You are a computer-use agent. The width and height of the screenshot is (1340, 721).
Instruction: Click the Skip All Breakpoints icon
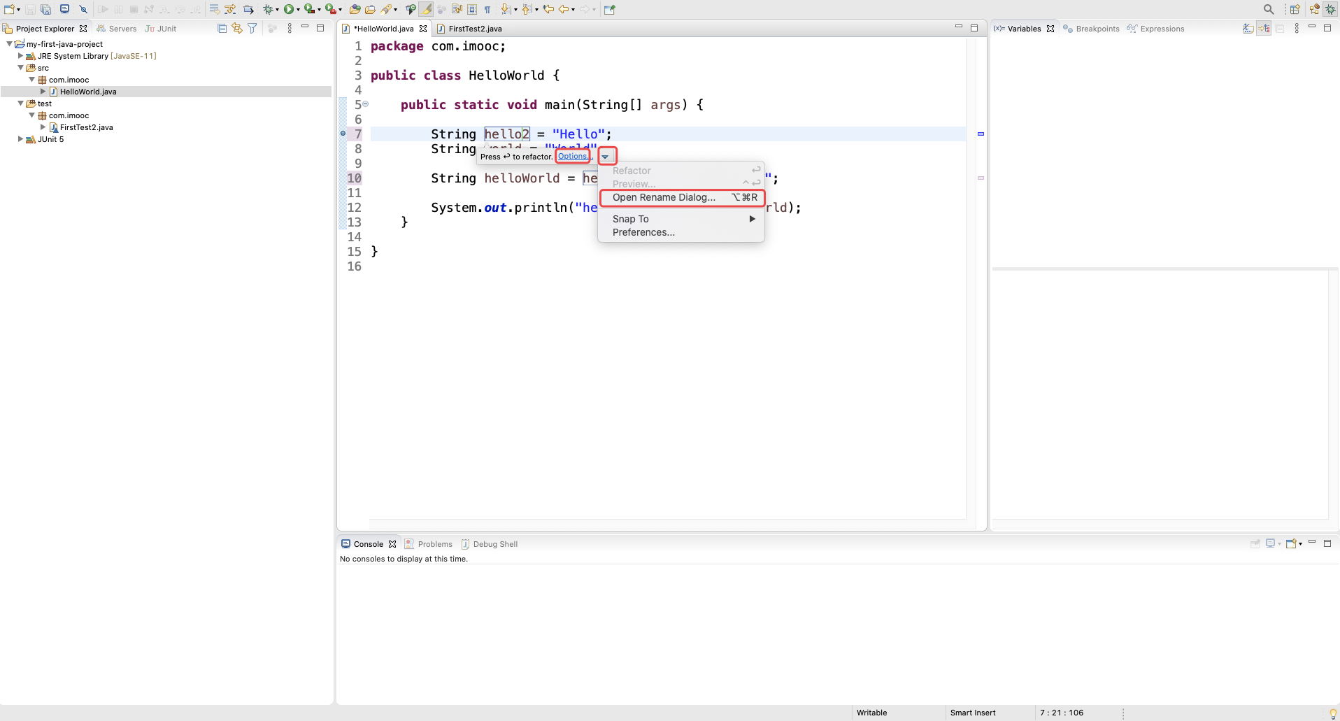point(83,9)
